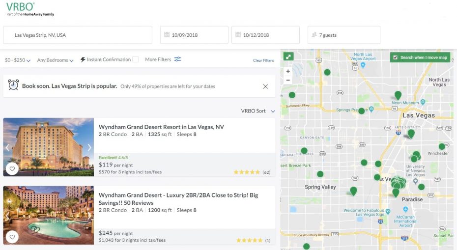The image size is (457, 250).
Task: Uncheck Search when I move map
Action: 396,57
